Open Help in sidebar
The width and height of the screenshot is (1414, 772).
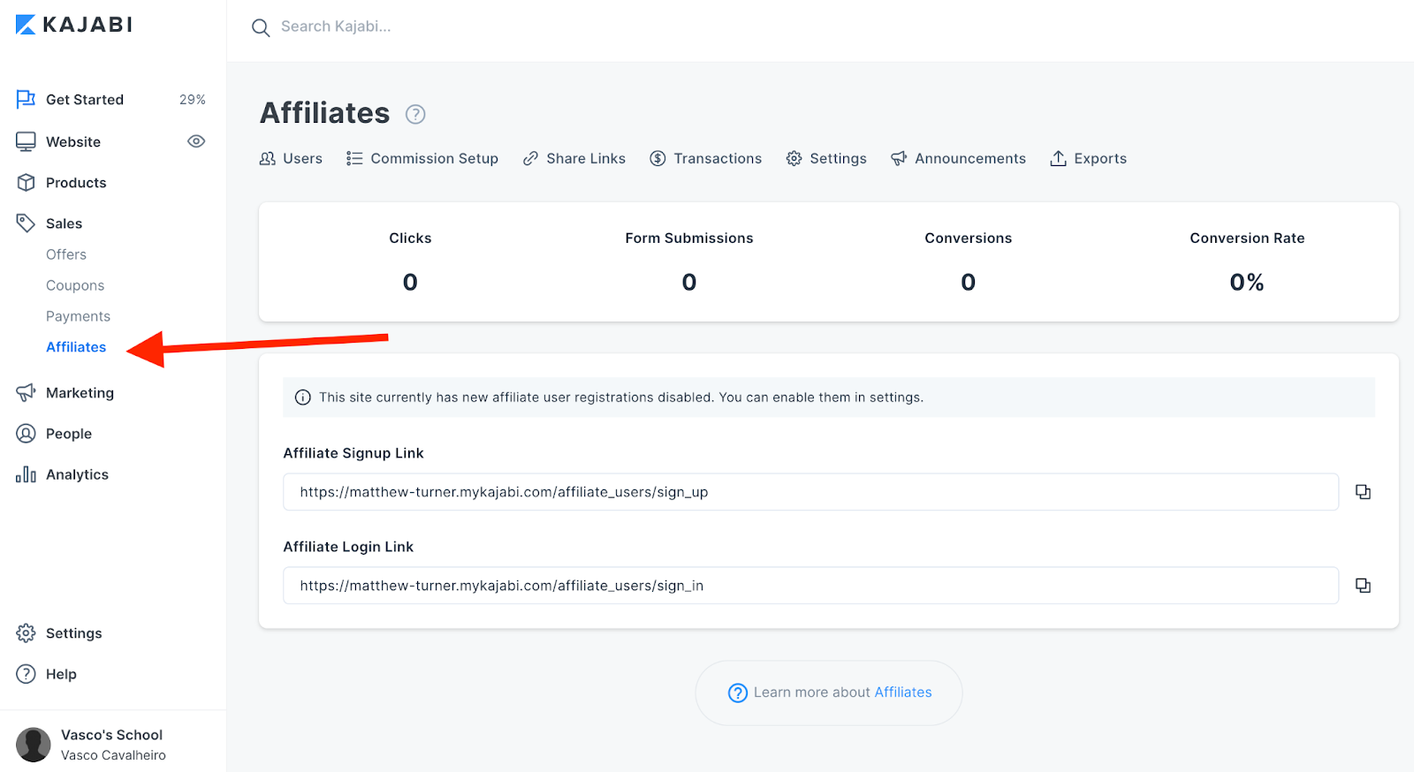(x=61, y=674)
